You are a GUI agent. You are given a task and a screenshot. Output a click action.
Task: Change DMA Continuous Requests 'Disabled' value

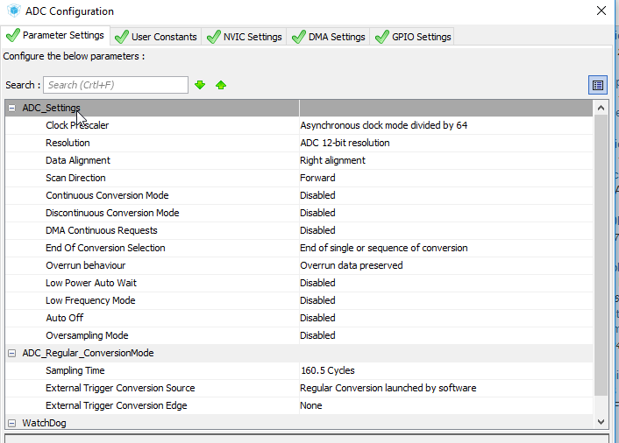(x=317, y=230)
